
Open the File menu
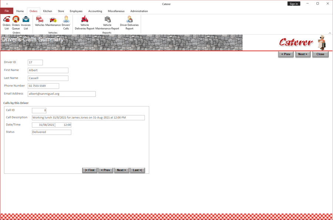point(7,11)
